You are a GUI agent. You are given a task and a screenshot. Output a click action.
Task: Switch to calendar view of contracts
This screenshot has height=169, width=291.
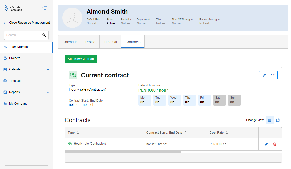[x=278, y=120]
